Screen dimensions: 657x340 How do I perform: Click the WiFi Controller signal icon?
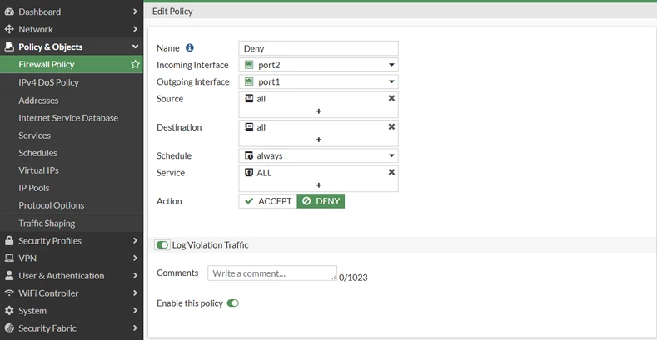[x=9, y=293]
